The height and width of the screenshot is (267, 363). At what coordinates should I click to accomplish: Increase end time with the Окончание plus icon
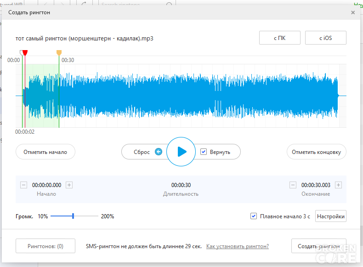click(339, 185)
